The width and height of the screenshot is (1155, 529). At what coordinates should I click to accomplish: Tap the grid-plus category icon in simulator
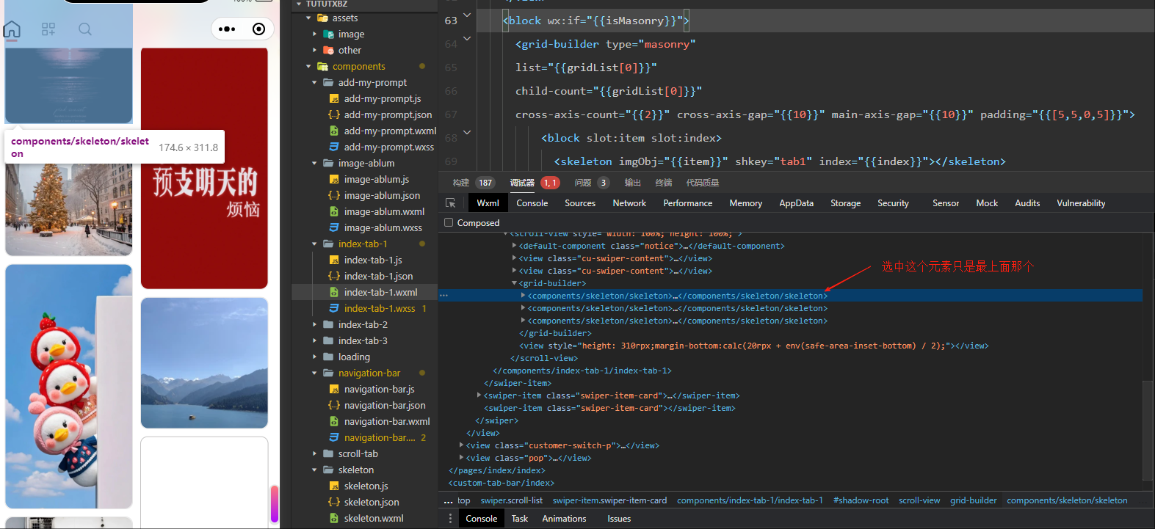(x=48, y=29)
